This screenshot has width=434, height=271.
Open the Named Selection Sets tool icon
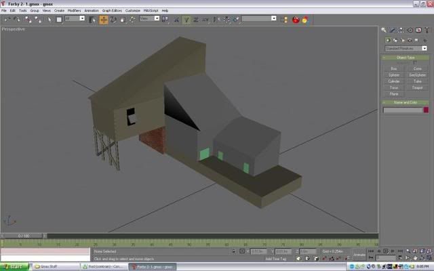pos(283,20)
